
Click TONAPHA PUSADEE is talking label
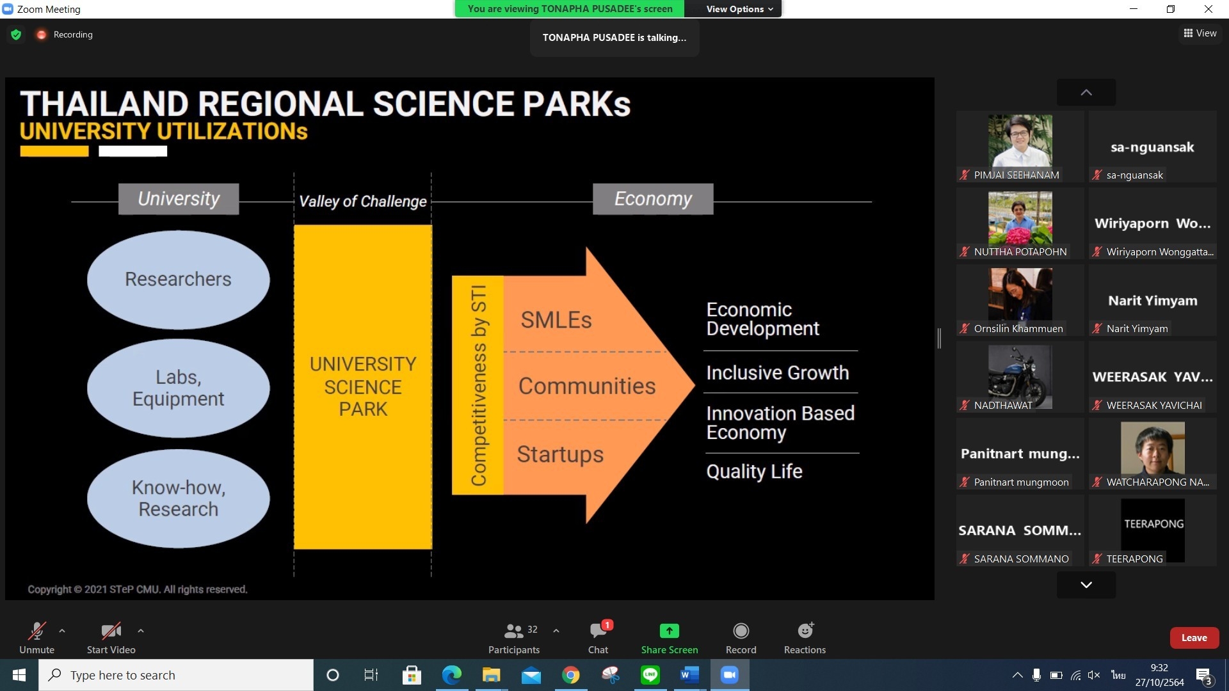(614, 38)
